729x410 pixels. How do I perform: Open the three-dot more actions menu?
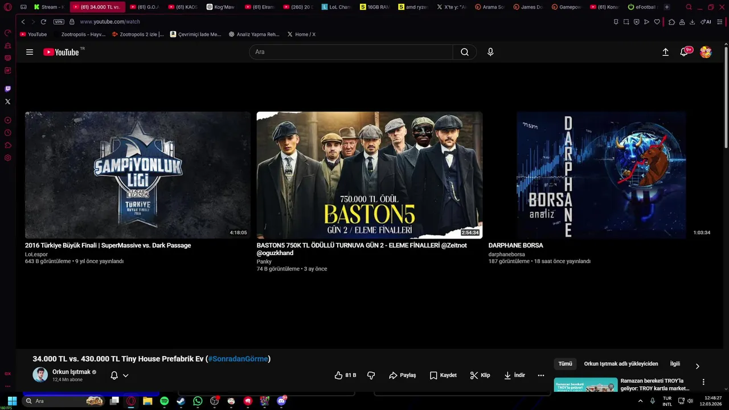point(541,375)
